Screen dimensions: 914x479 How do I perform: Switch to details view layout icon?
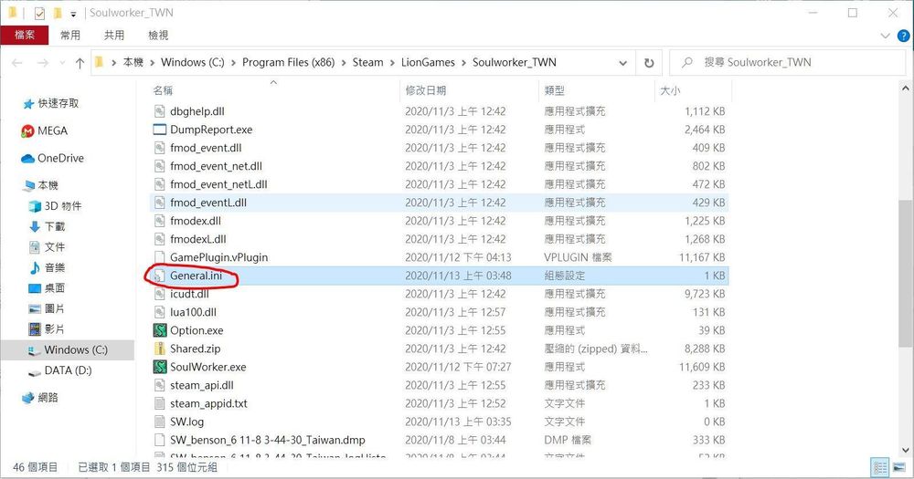(x=879, y=467)
